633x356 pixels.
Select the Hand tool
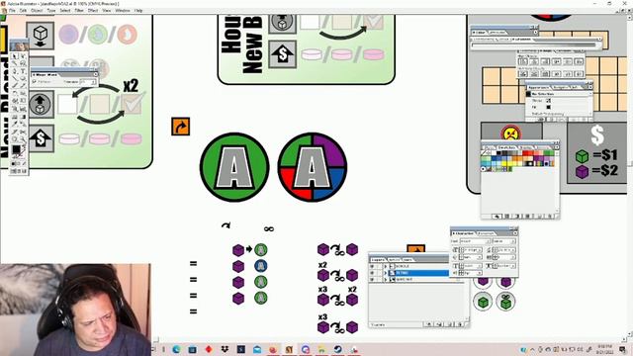15,138
